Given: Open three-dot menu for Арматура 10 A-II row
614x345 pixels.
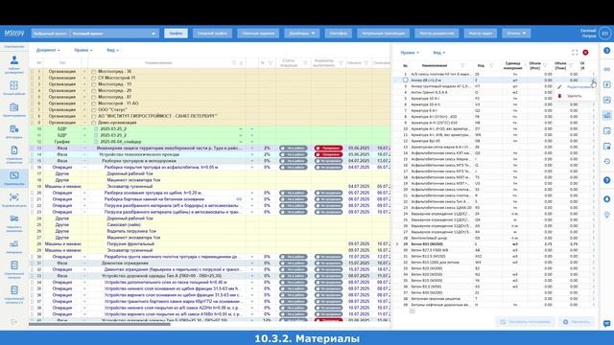Looking at the screenshot, I should [x=593, y=104].
